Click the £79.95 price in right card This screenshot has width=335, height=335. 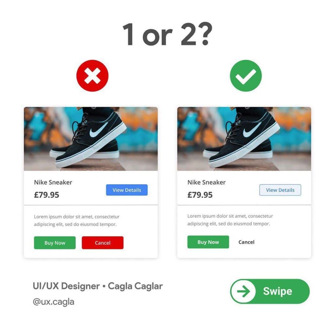pyautogui.click(x=200, y=195)
